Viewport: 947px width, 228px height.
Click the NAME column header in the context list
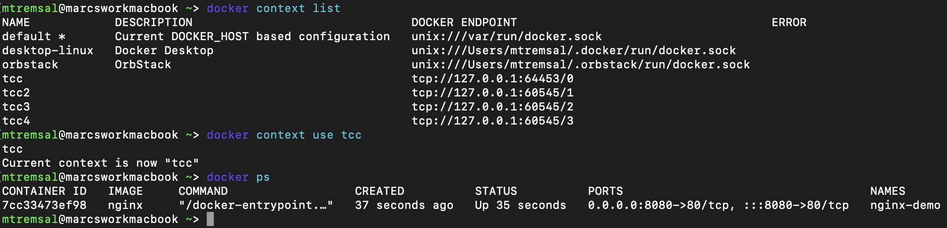[x=16, y=23]
